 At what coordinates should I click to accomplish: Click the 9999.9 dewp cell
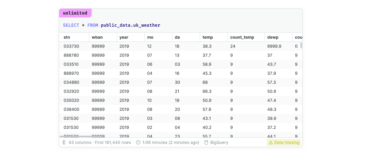pyautogui.click(x=274, y=46)
